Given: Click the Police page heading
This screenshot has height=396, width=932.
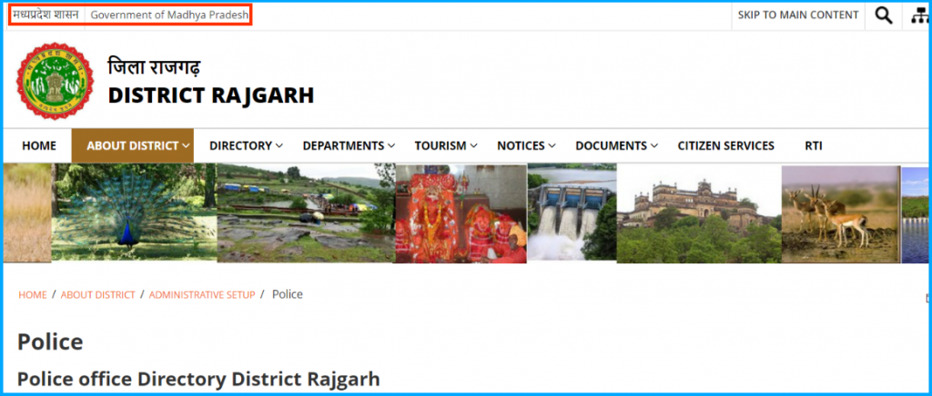Looking at the screenshot, I should coord(51,342).
